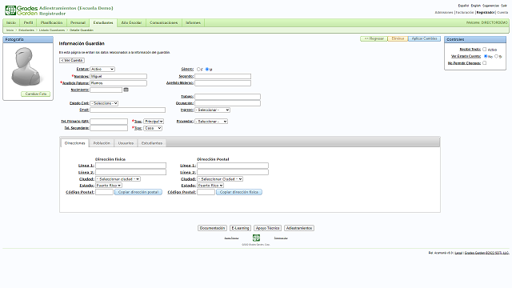Switch to the Población tab
The image size is (512, 288).
coord(102,143)
